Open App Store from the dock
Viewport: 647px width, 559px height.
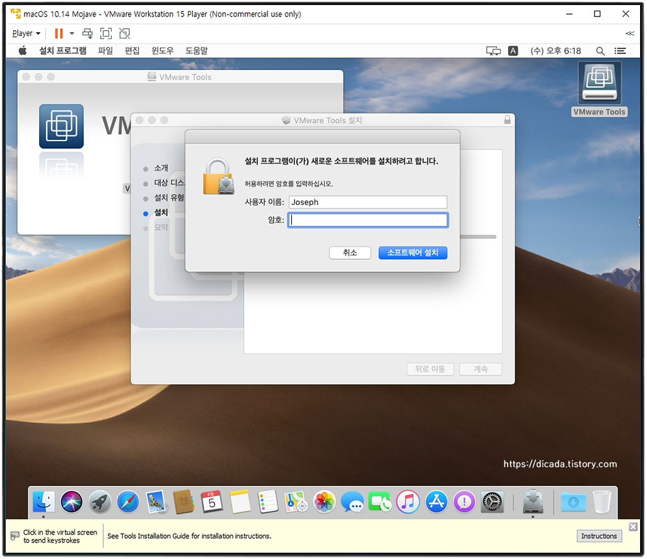(x=436, y=502)
